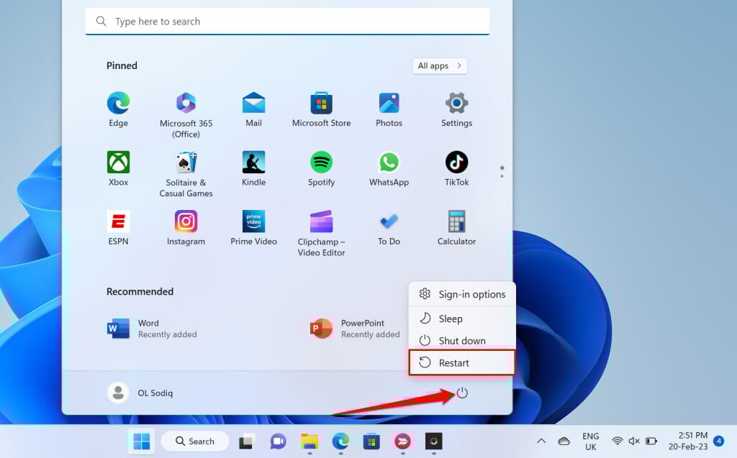Viewport: 737px width, 458px height.
Task: Expand the hidden system tray icons
Action: point(541,441)
